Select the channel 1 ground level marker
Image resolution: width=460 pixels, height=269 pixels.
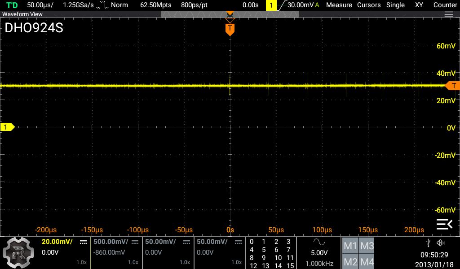[x=7, y=127]
